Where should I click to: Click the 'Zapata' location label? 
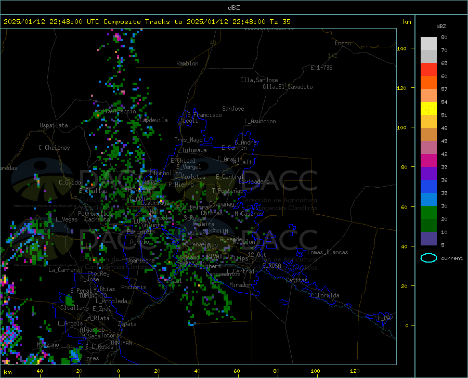coord(127,324)
